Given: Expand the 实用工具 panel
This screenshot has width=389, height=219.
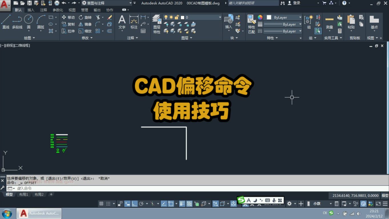Looking at the screenshot, I should [x=333, y=38].
